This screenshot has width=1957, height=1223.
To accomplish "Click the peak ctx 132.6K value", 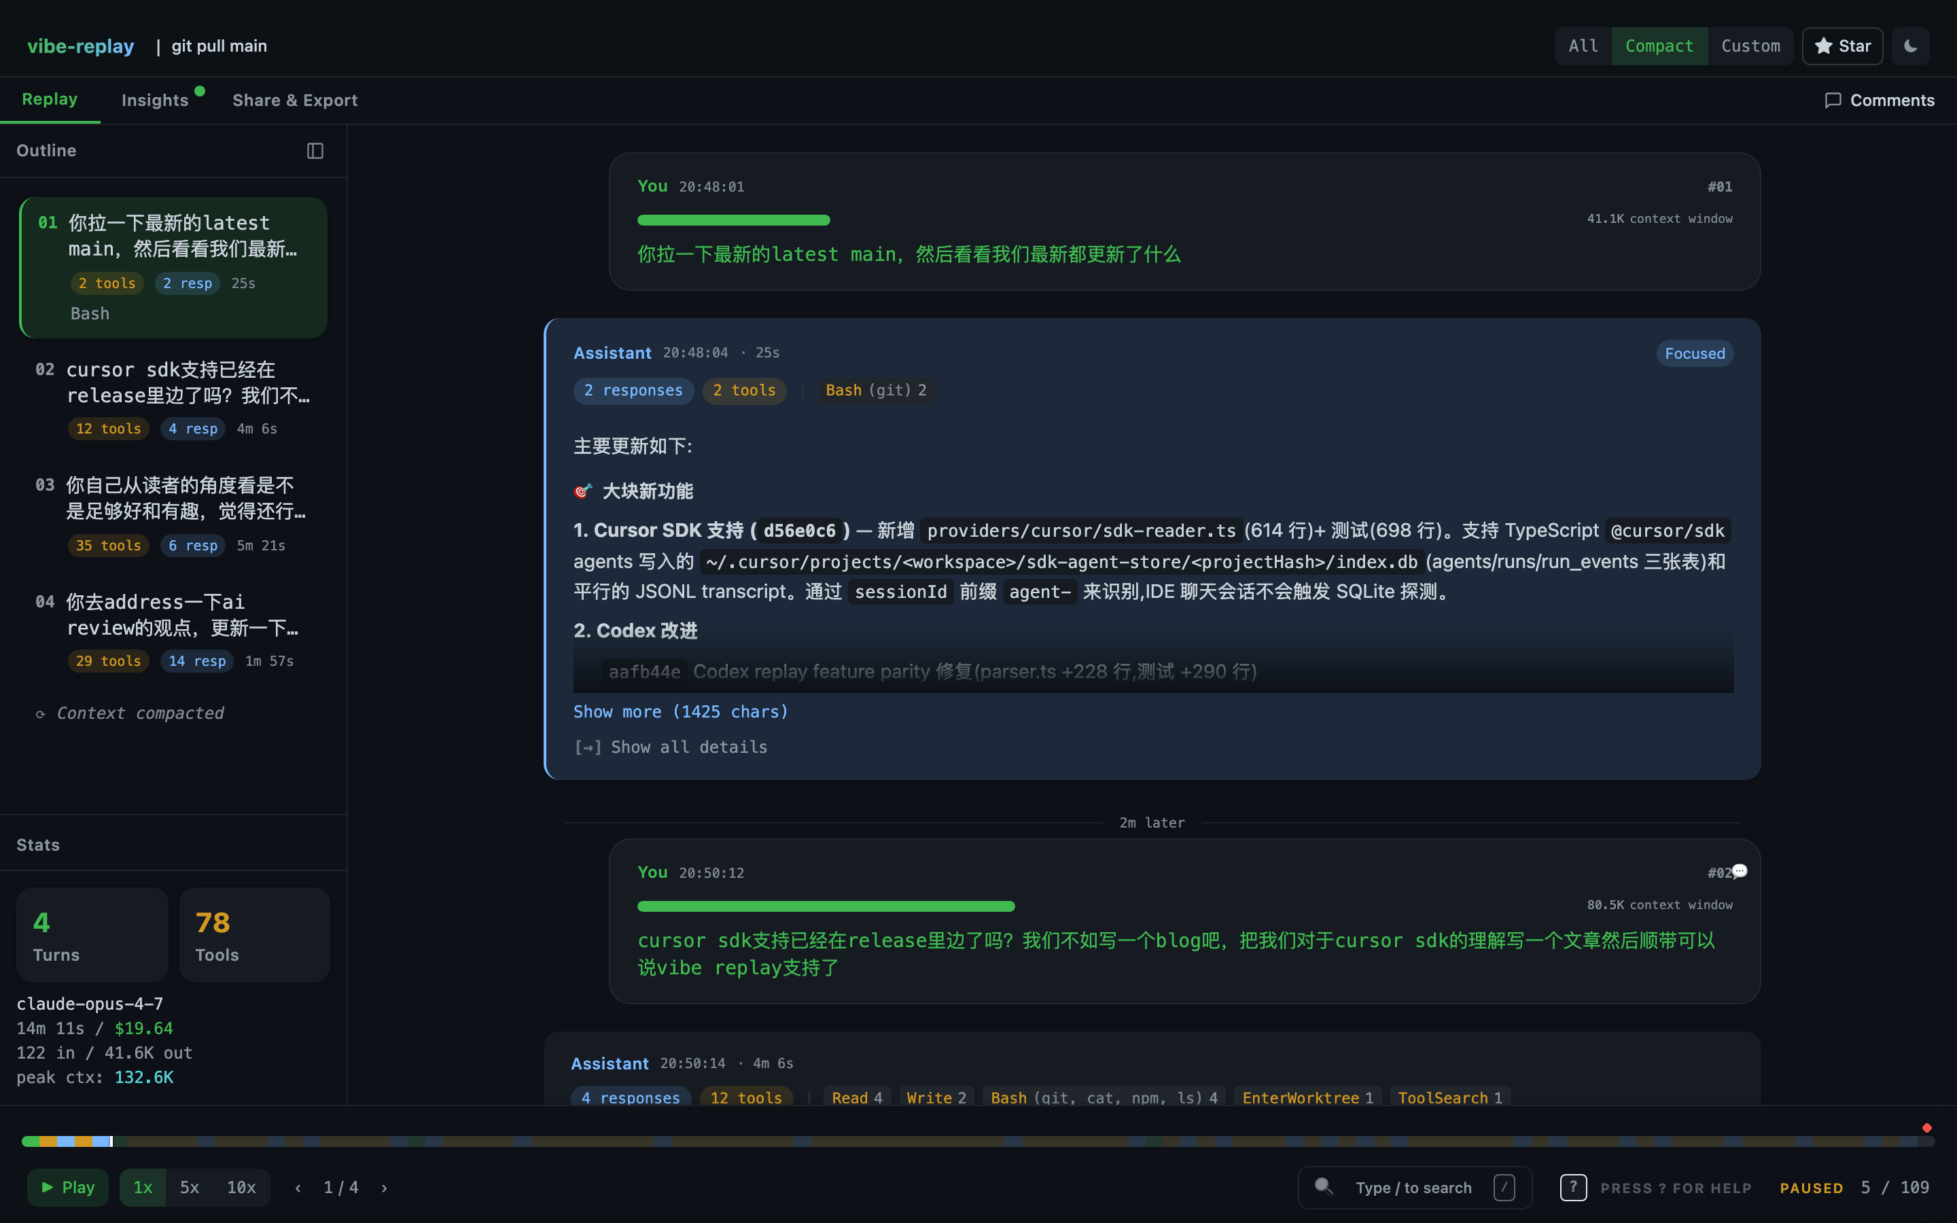I will pos(144,1078).
